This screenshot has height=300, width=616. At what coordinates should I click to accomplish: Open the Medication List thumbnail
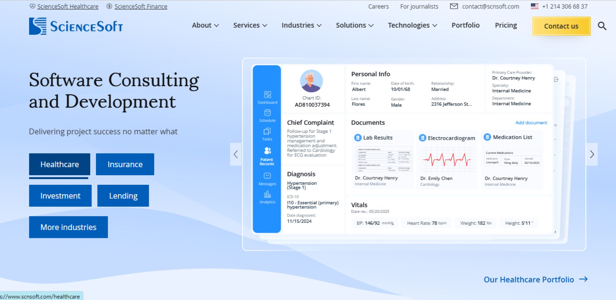click(x=513, y=158)
